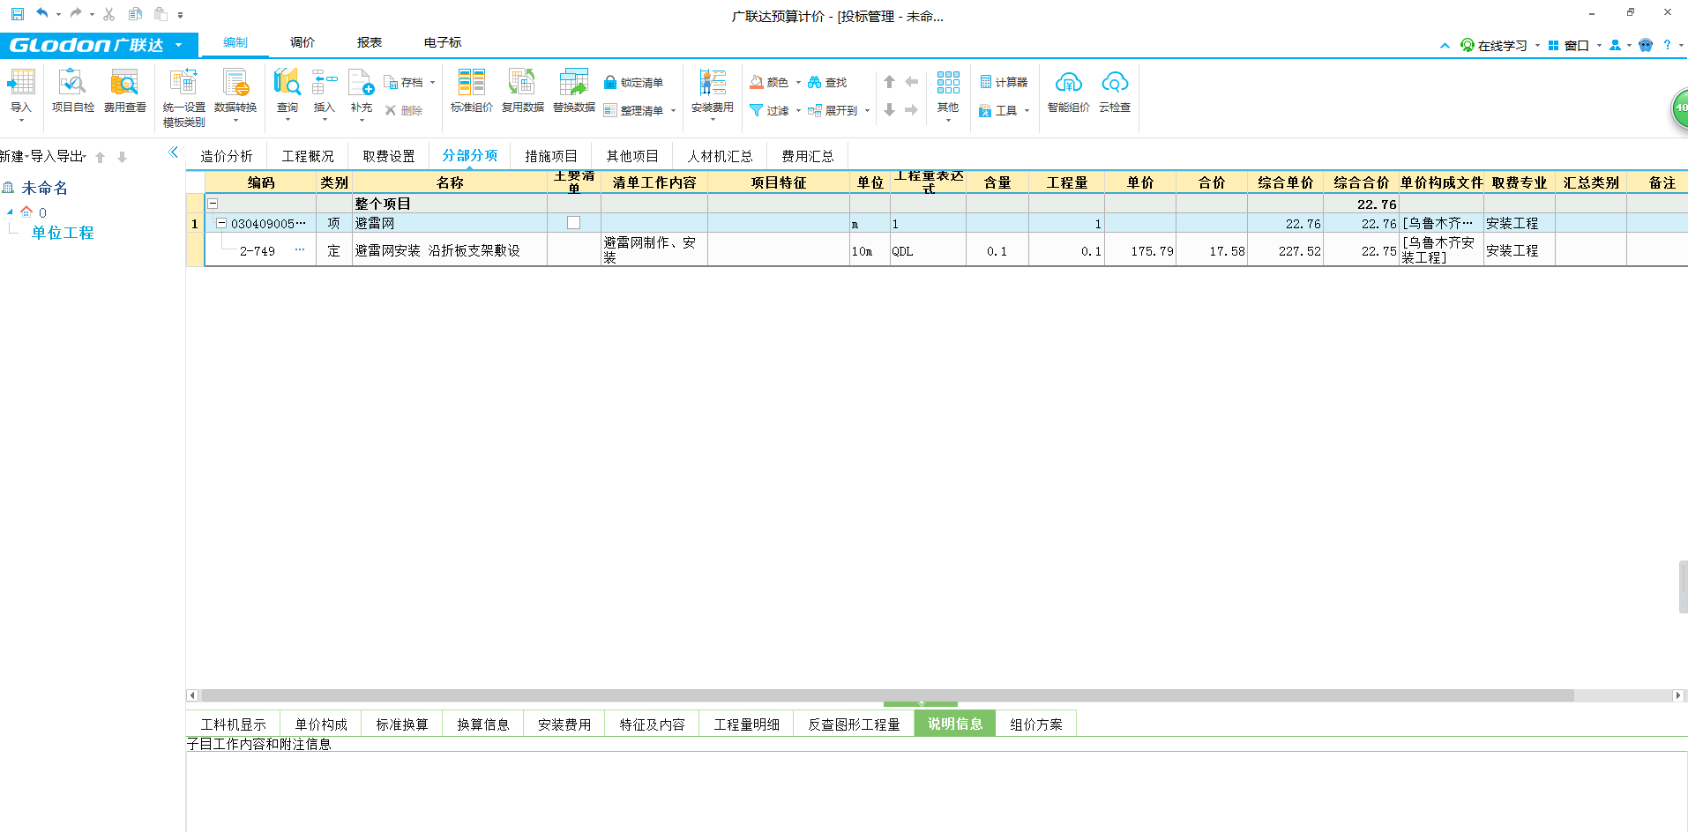Switch to 工料机显示 bottom tab
This screenshot has height=832, width=1688.
(x=234, y=724)
